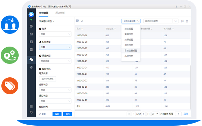
Task: Click the 重置 reset button
Action: tap(42, 114)
